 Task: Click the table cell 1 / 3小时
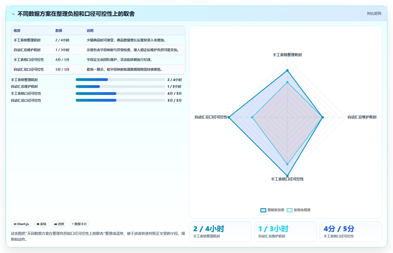tap(62, 50)
